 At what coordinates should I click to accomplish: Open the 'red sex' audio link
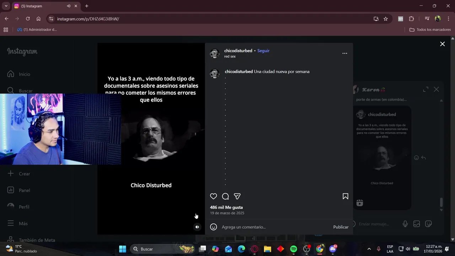pos(230,57)
